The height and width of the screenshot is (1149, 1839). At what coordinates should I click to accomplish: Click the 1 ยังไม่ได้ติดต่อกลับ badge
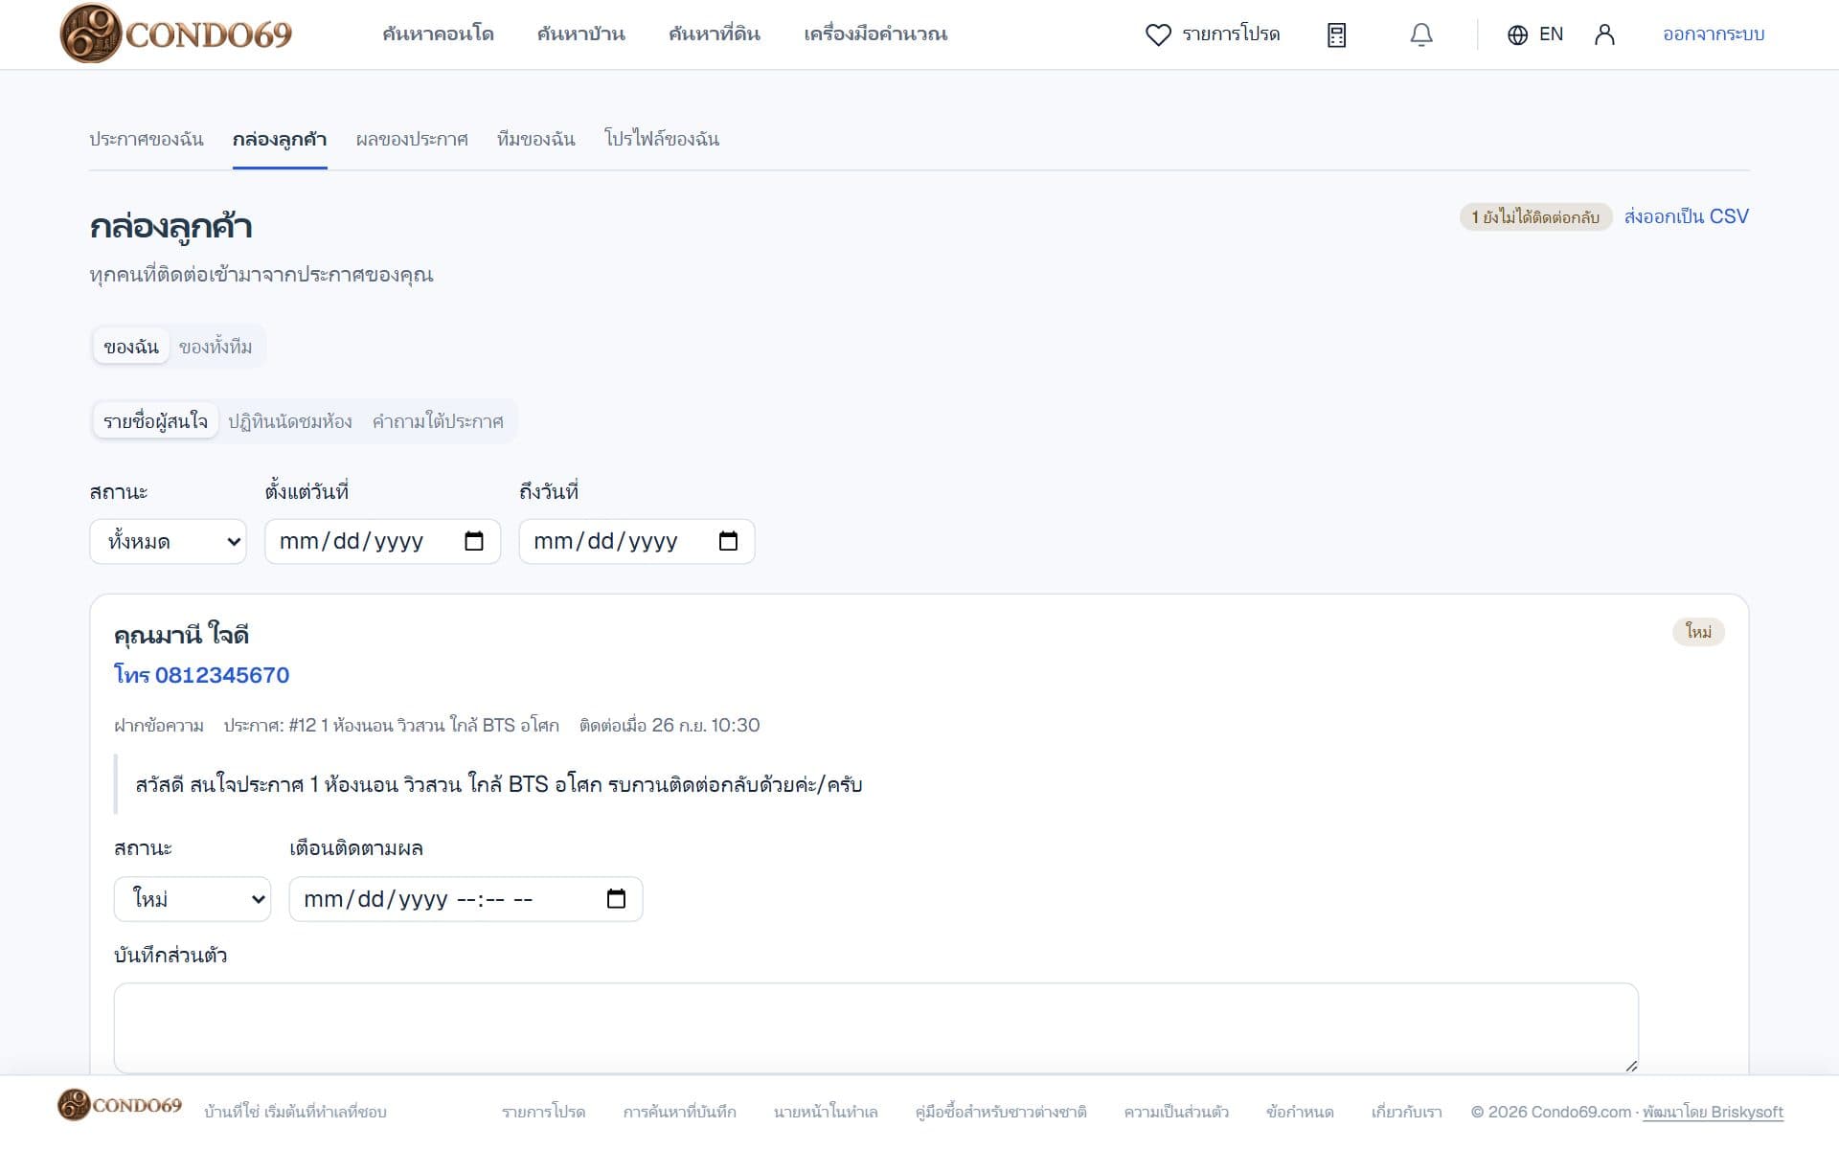[x=1535, y=217]
